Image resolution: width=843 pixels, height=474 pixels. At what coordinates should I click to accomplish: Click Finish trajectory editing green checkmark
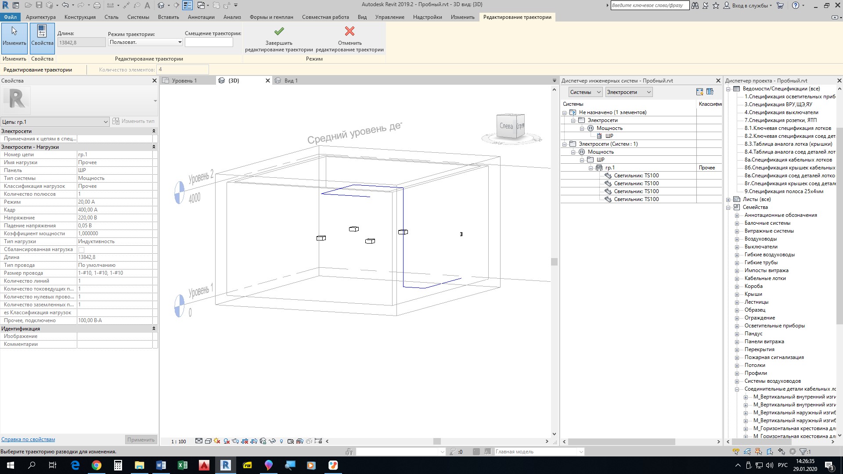pos(279,32)
